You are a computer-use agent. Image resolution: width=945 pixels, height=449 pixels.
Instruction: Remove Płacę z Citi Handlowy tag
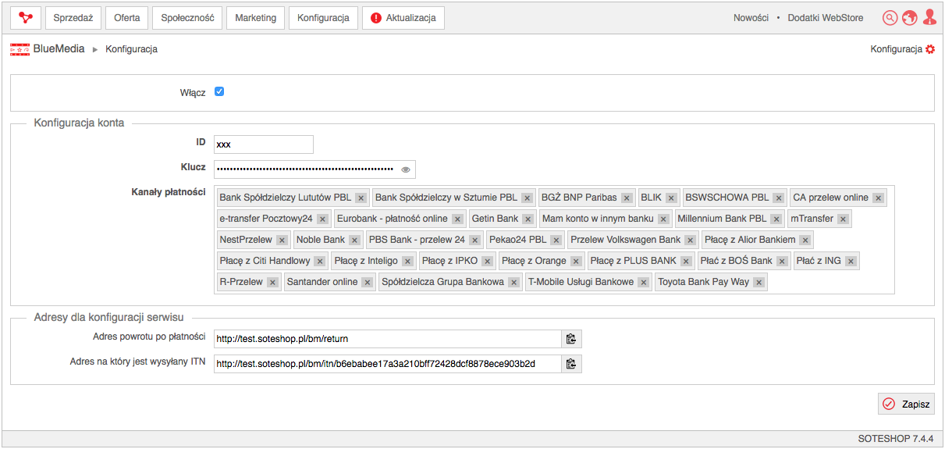(320, 262)
